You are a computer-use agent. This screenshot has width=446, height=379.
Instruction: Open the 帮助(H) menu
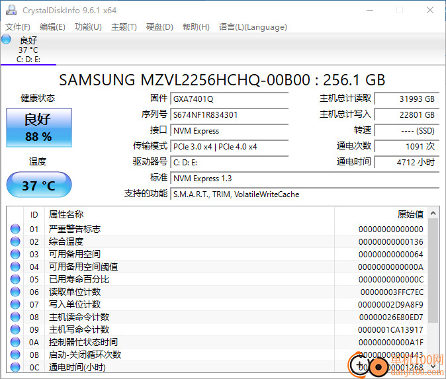tap(196, 27)
